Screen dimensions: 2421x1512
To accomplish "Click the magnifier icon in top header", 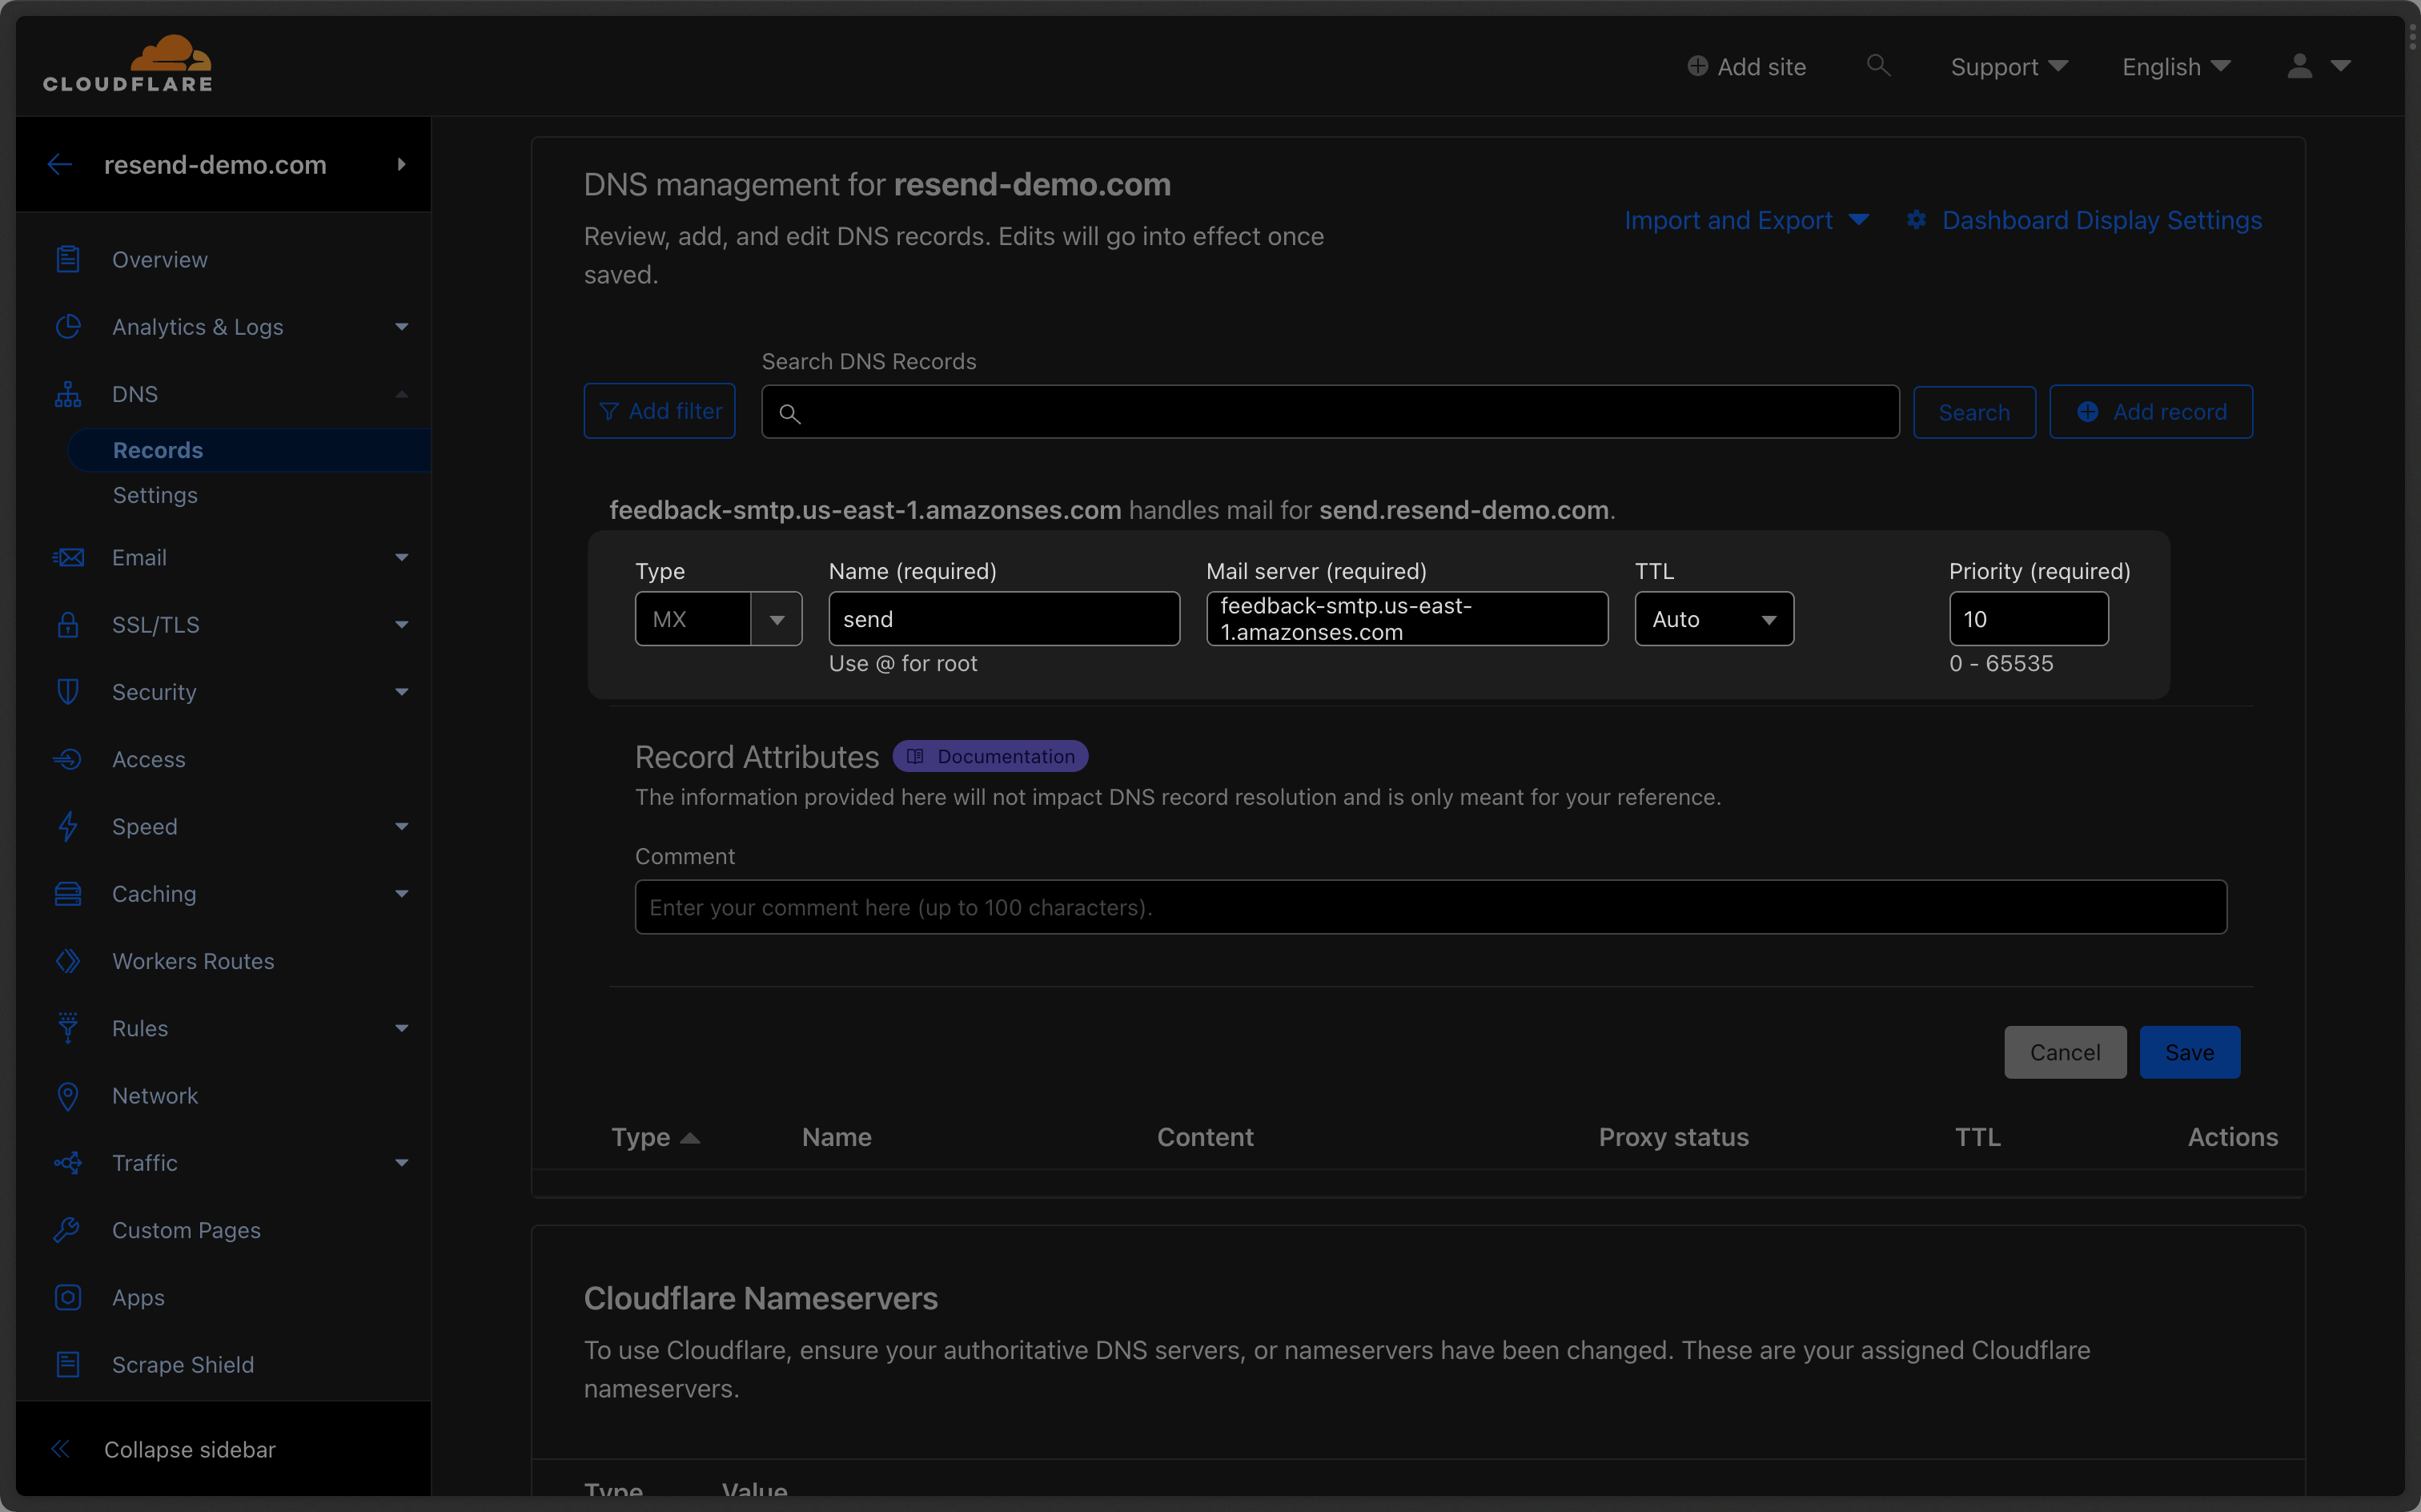I will (x=1878, y=65).
